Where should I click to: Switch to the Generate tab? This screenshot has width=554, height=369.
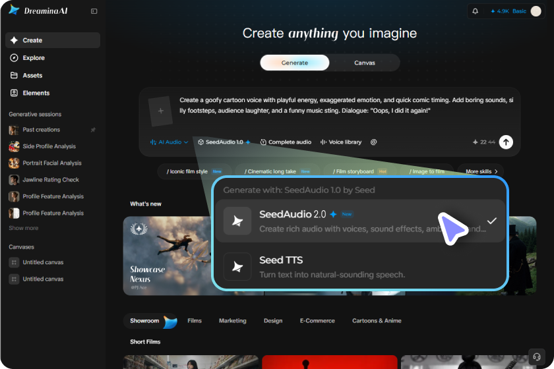tap(295, 63)
